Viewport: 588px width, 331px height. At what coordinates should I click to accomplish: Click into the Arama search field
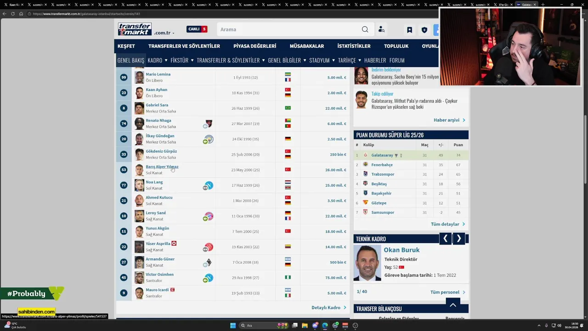[289, 29]
